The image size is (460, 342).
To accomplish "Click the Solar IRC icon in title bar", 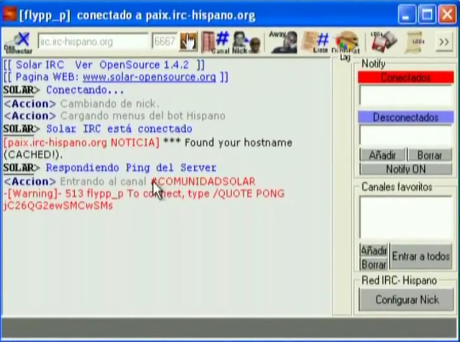I will tap(9, 13).
